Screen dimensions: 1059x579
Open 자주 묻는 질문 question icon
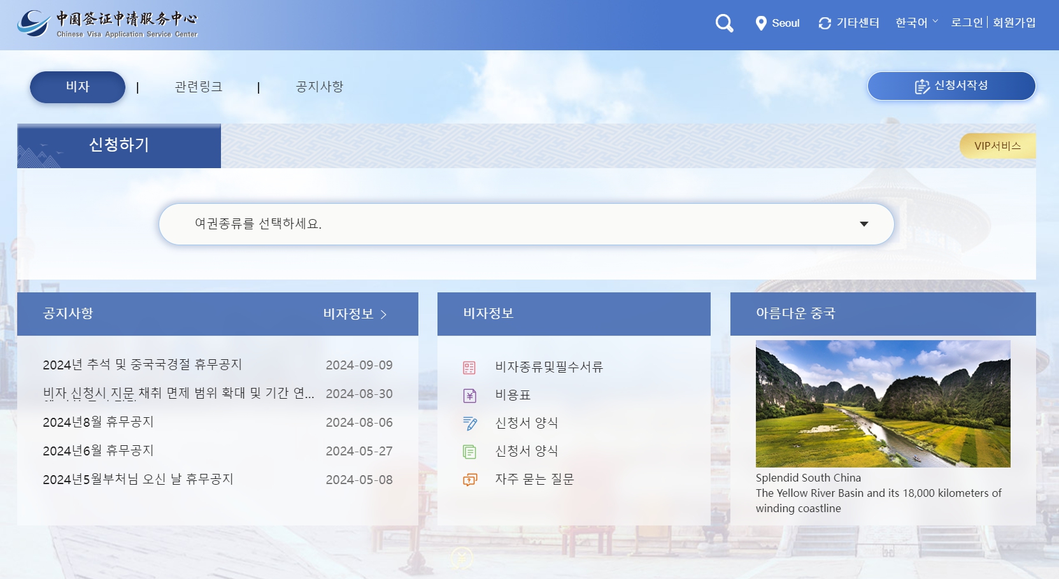(469, 479)
